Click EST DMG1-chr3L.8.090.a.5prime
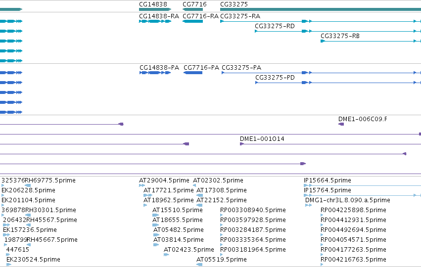The width and height of the screenshot is (421, 267). (348, 200)
